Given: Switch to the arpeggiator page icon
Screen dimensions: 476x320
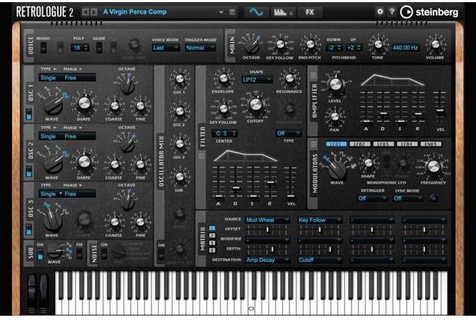Looking at the screenshot, I should (x=282, y=12).
